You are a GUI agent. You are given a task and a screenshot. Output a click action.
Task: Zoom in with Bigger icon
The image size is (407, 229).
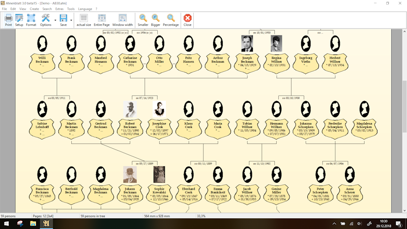tap(156, 20)
